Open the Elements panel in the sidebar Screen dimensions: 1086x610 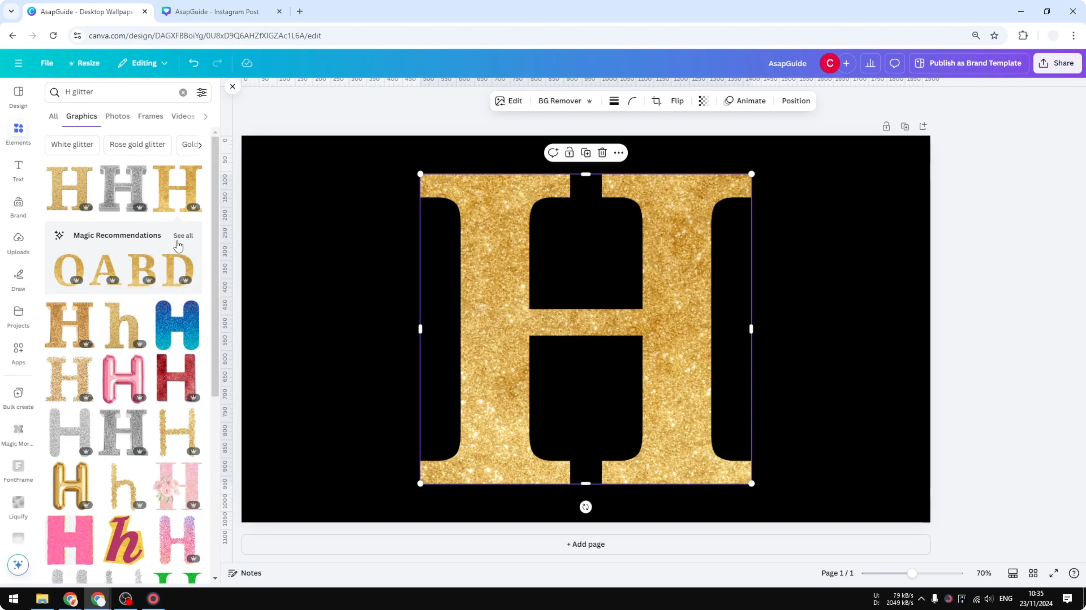click(18, 133)
